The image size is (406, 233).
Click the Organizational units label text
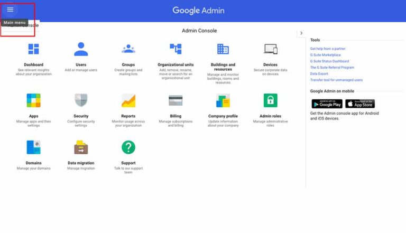[176, 64]
